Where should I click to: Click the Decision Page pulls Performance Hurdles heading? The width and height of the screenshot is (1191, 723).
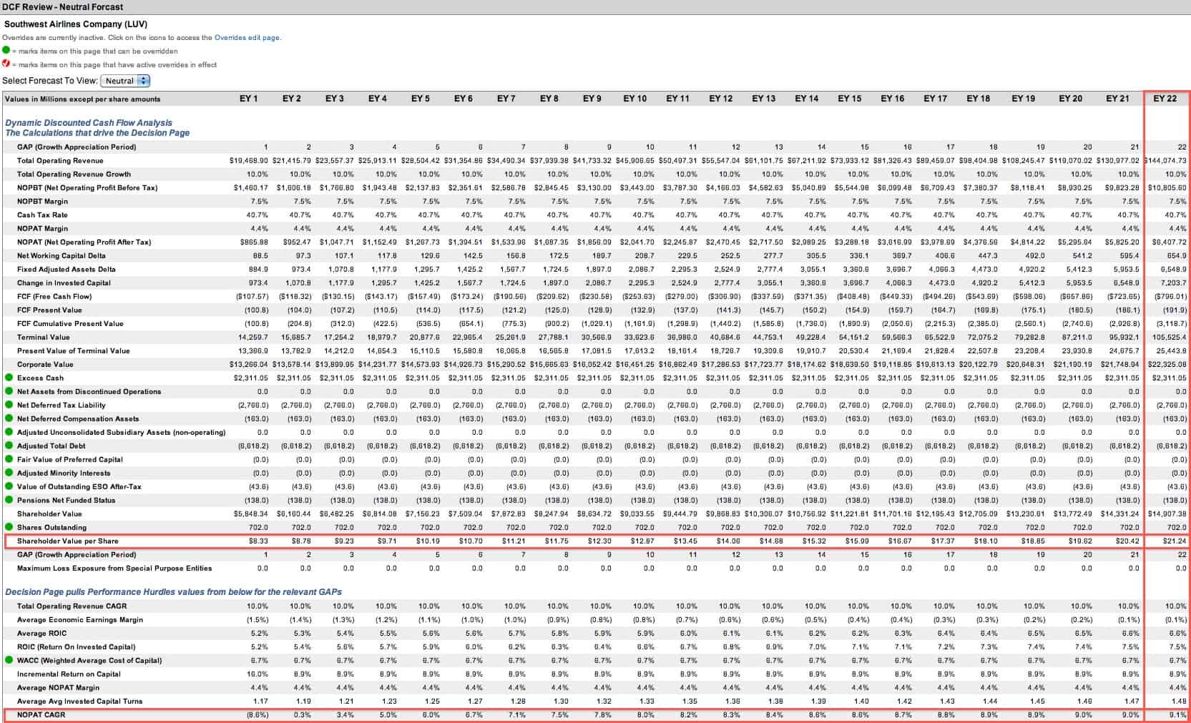pos(173,592)
